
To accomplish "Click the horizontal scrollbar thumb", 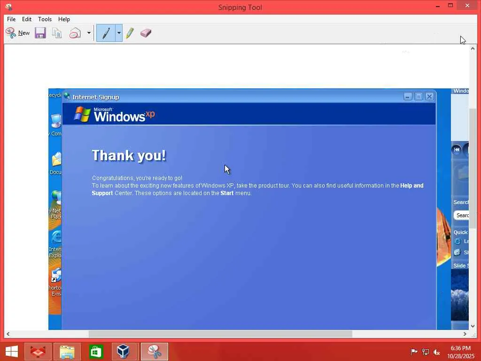I will (x=220, y=334).
